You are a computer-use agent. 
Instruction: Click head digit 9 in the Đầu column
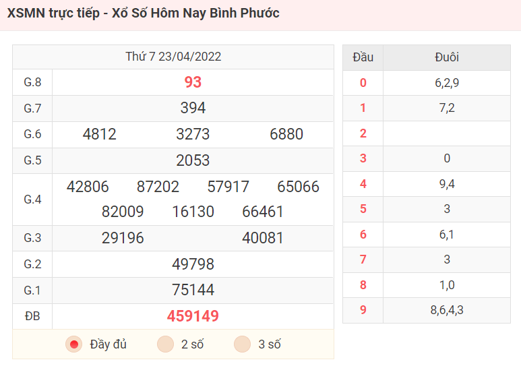(363, 310)
